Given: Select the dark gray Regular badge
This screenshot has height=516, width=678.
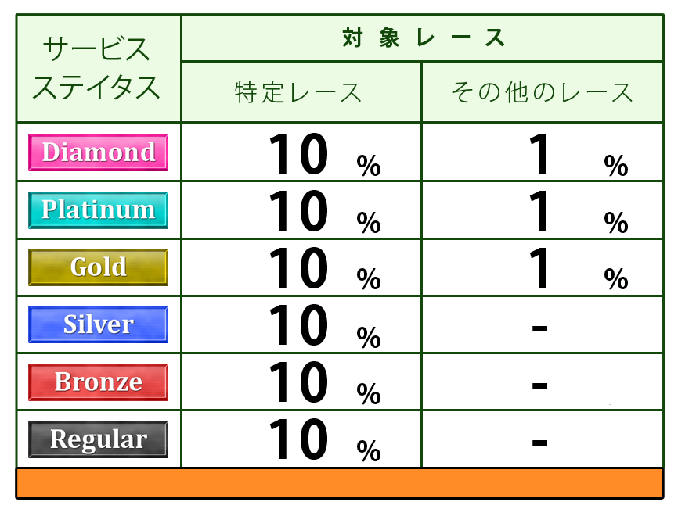Looking at the screenshot, I should [x=98, y=439].
